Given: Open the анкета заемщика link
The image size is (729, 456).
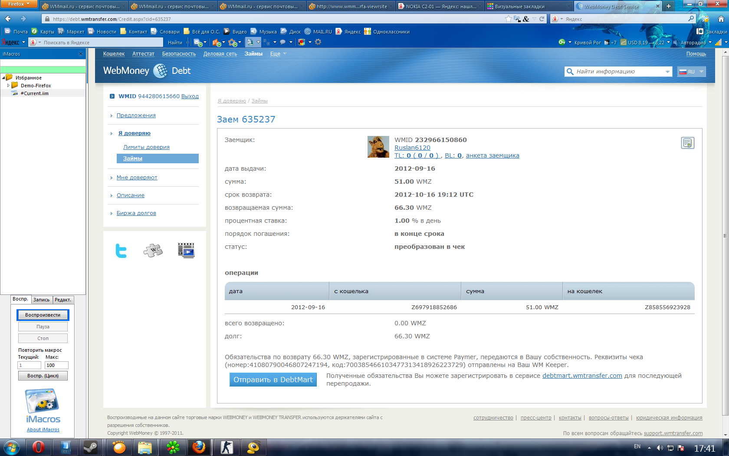Looking at the screenshot, I should [x=493, y=155].
